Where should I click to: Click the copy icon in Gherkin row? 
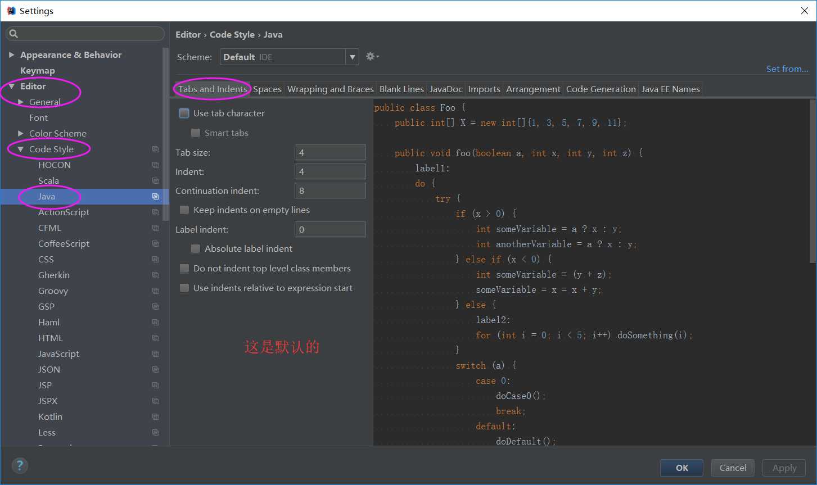pos(155,275)
